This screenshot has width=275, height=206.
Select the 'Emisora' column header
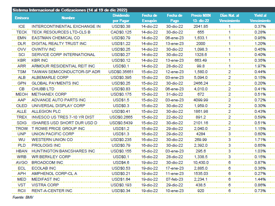(x=22, y=18)
